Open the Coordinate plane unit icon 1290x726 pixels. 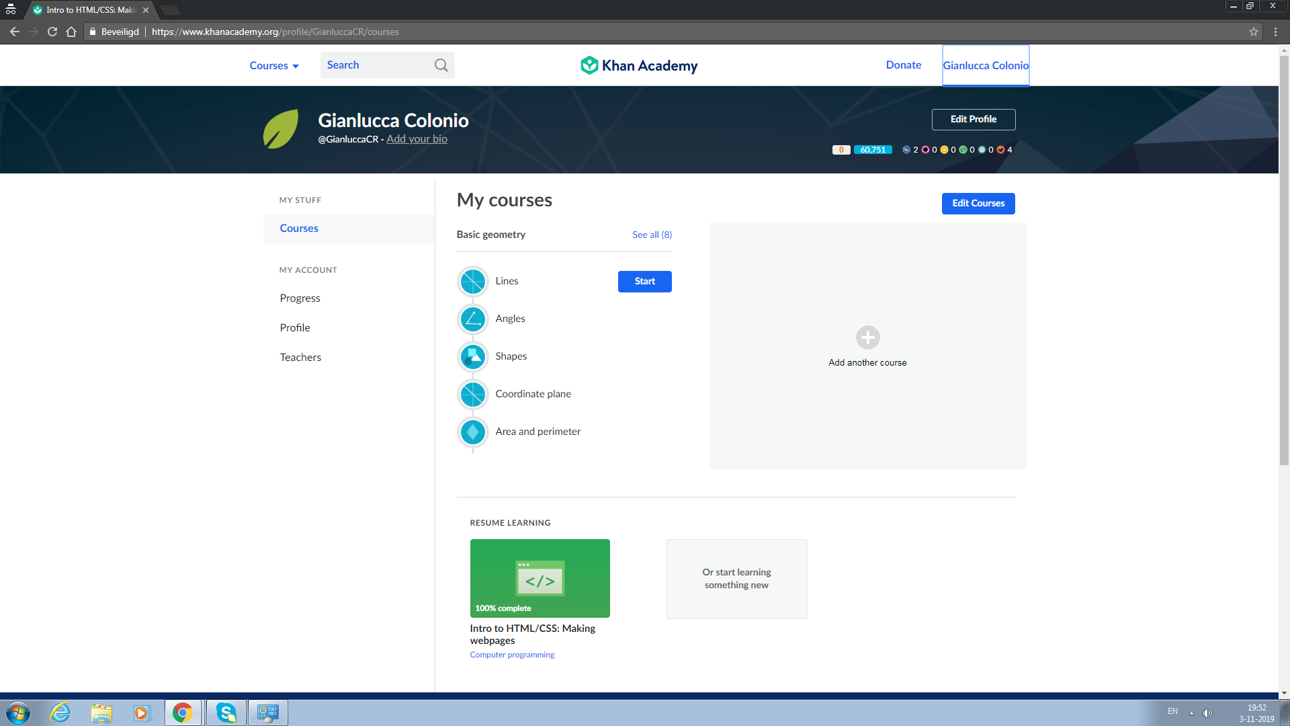(x=473, y=395)
